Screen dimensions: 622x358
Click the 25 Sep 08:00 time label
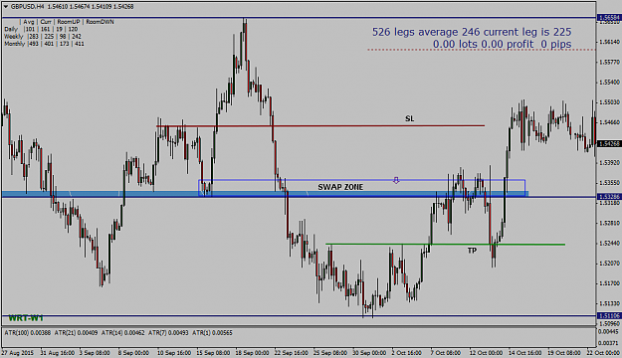pyautogui.click(x=329, y=352)
